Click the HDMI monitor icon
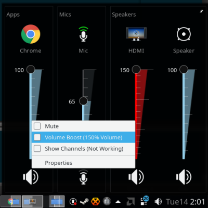This screenshot has width=208, height=208. [136, 34]
